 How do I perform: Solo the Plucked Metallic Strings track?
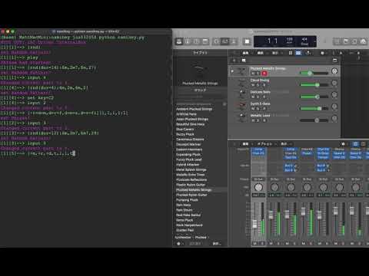pyautogui.click(x=258, y=74)
